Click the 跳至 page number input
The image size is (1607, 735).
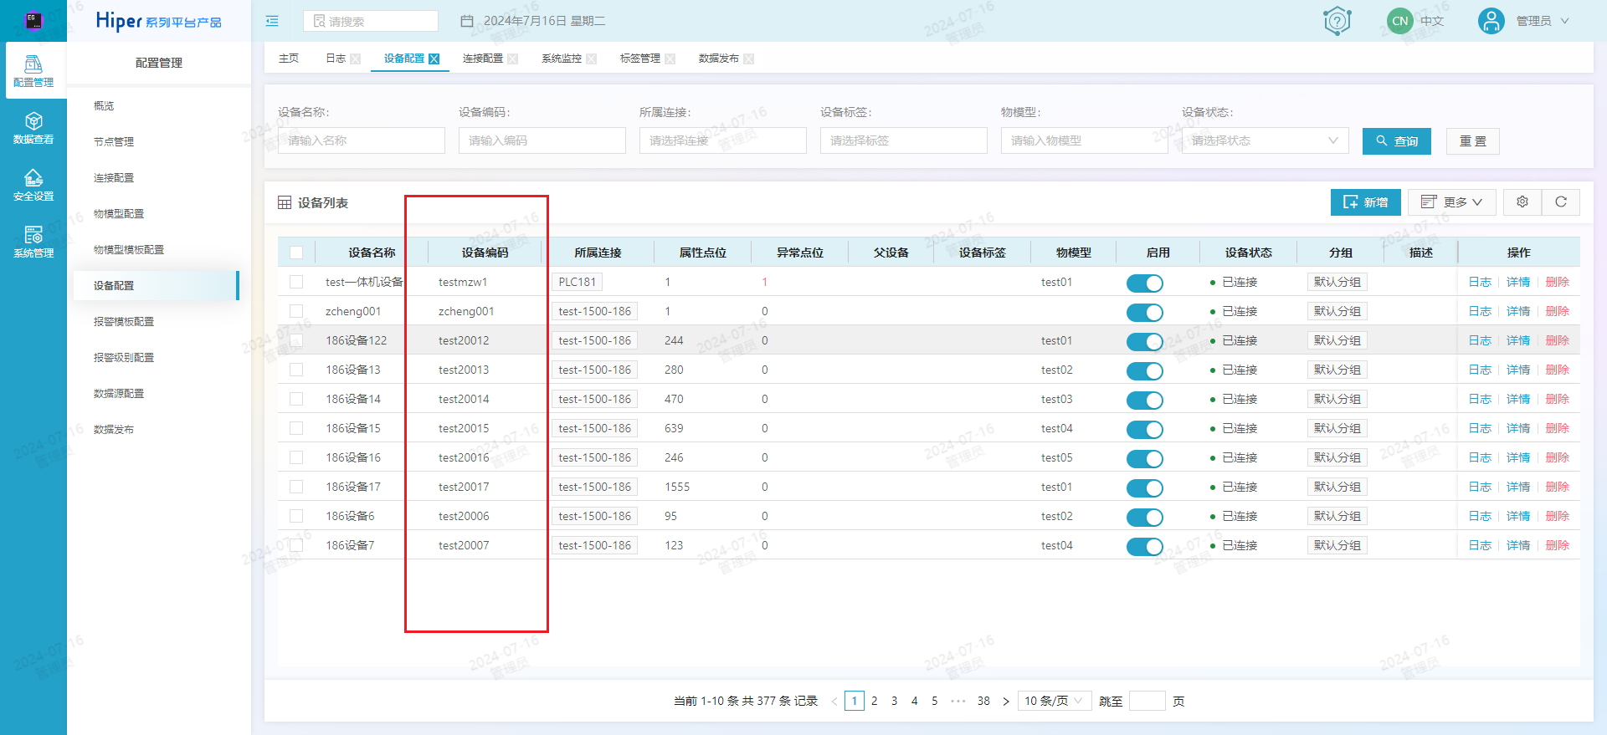pyautogui.click(x=1147, y=701)
